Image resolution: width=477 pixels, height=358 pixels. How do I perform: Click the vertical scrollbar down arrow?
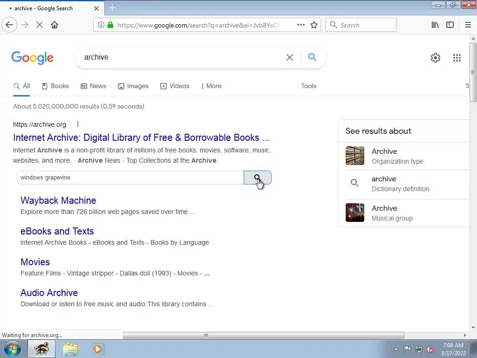coord(473,328)
